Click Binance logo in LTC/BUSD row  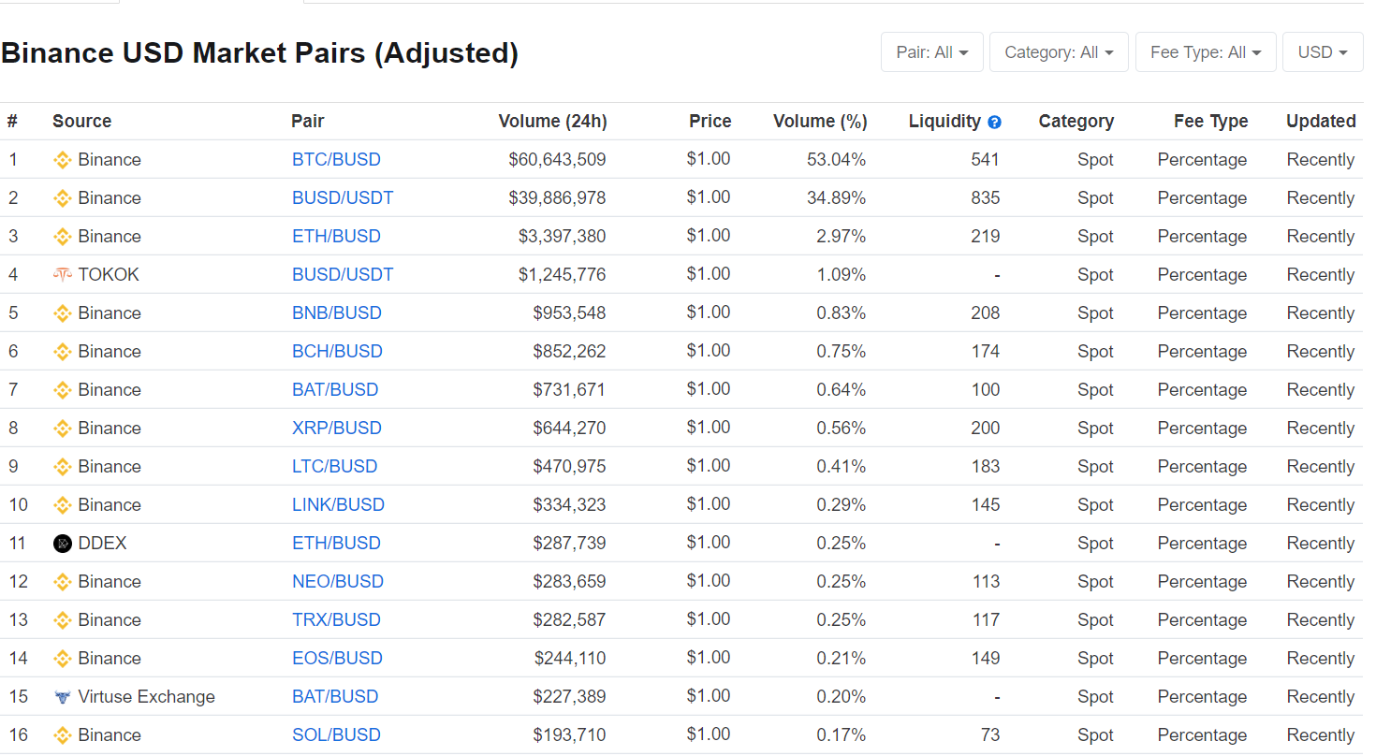[x=63, y=467]
